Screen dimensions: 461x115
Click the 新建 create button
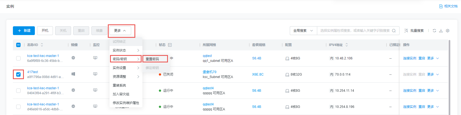(x=24, y=31)
